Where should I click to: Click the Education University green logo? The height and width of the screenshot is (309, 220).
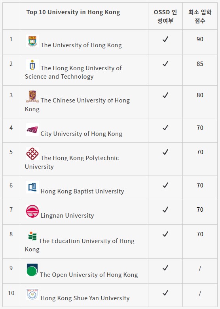[32, 236]
